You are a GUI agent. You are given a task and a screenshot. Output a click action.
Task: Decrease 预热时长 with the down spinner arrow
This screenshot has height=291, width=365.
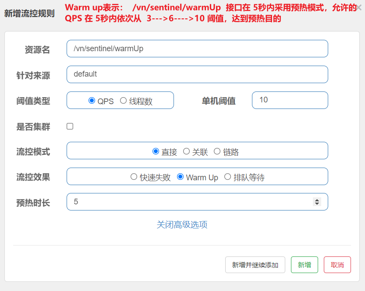point(317,203)
